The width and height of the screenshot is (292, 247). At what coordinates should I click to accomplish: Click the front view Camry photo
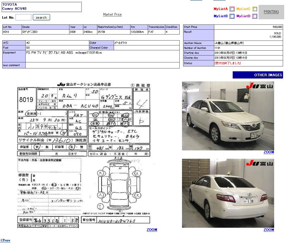click(228, 116)
